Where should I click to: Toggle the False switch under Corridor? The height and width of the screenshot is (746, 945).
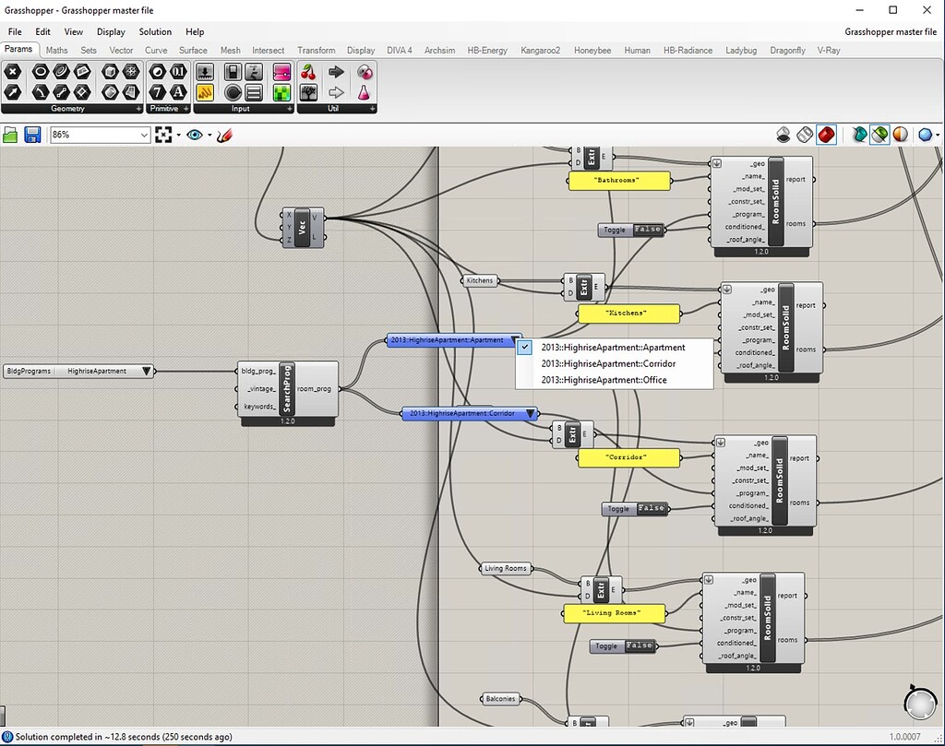651,509
